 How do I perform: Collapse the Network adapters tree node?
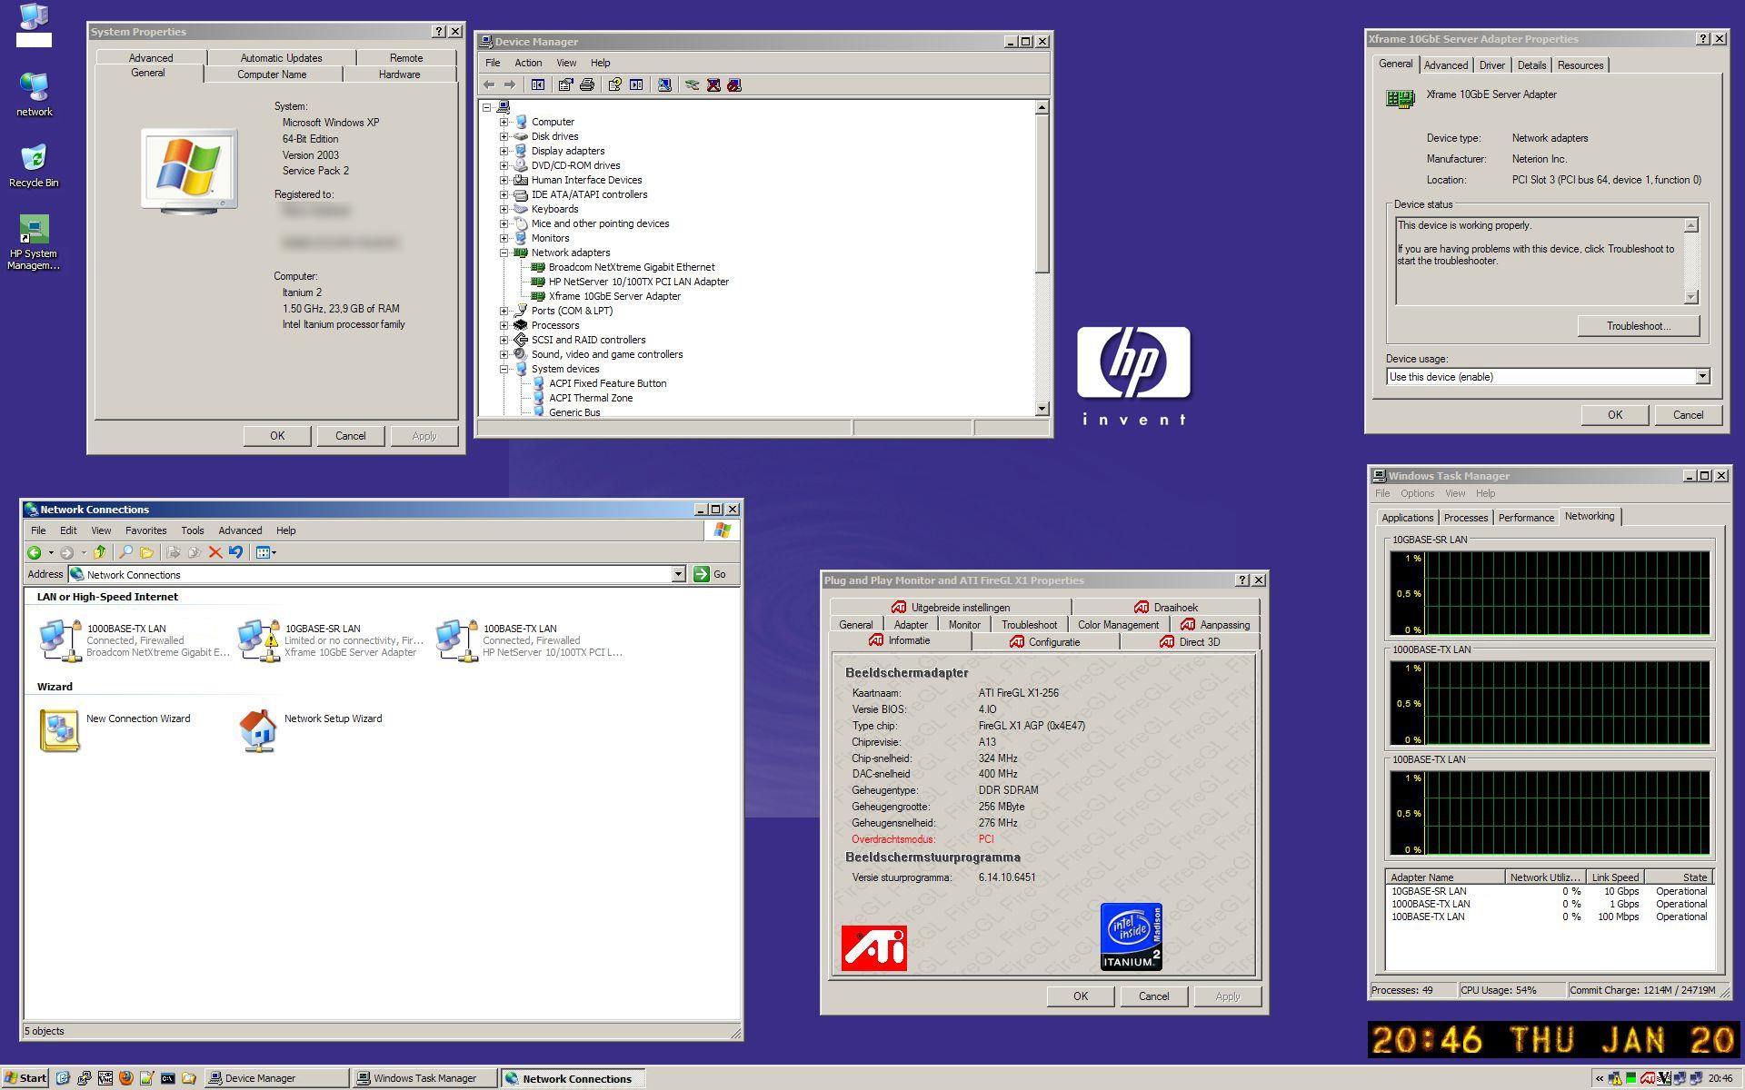pos(505,253)
